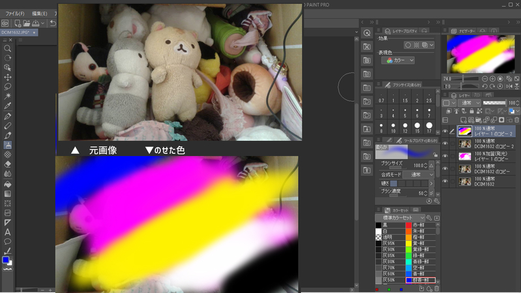Switch to the ナビゲーター tab
This screenshot has width=521, height=293.
[x=464, y=31]
